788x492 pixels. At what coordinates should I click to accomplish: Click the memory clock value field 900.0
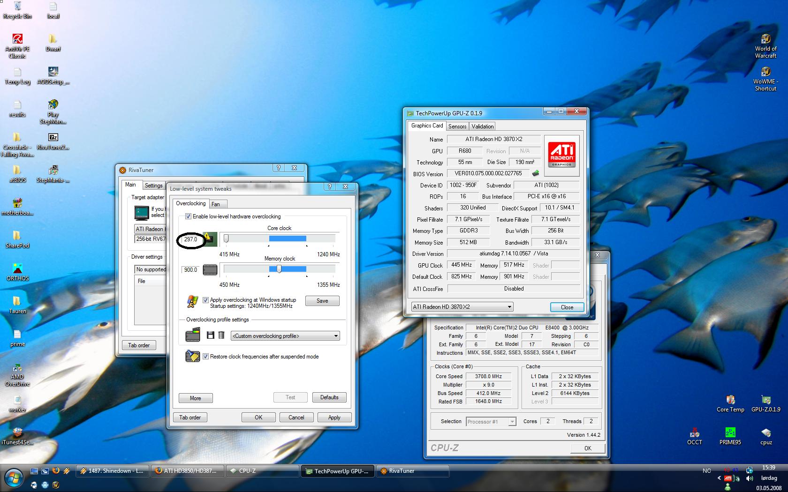pos(190,270)
